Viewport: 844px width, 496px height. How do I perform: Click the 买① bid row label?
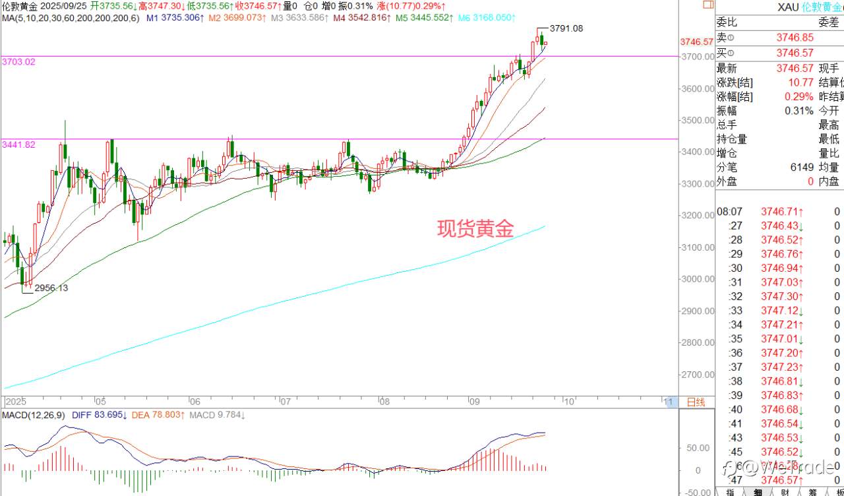tap(725, 53)
